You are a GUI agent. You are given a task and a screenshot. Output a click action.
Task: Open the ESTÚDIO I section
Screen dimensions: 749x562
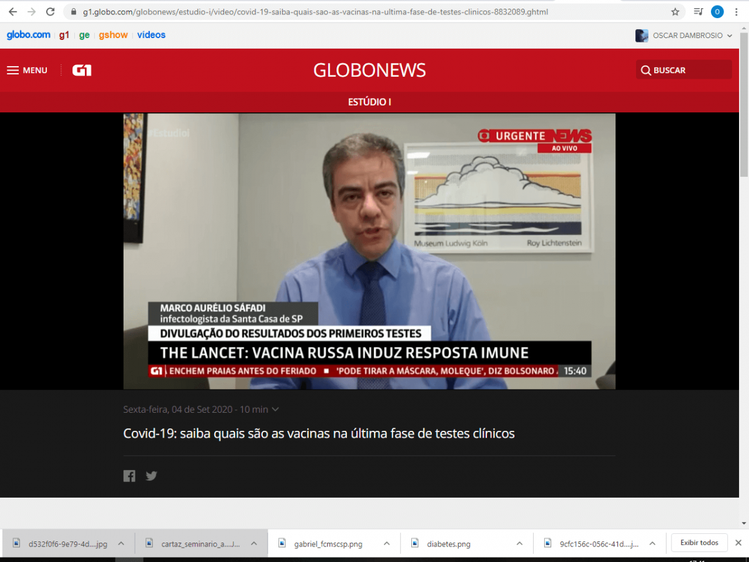click(x=370, y=102)
